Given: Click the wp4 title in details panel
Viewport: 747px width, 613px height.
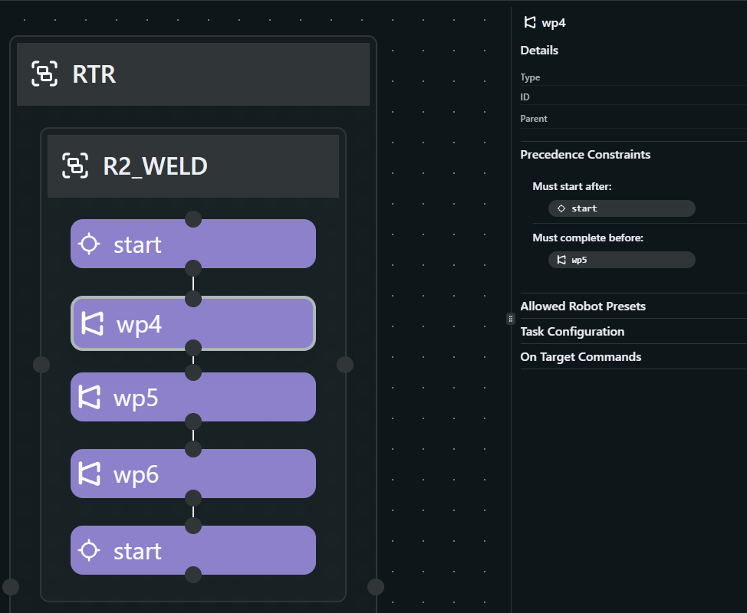Looking at the screenshot, I should coord(554,23).
